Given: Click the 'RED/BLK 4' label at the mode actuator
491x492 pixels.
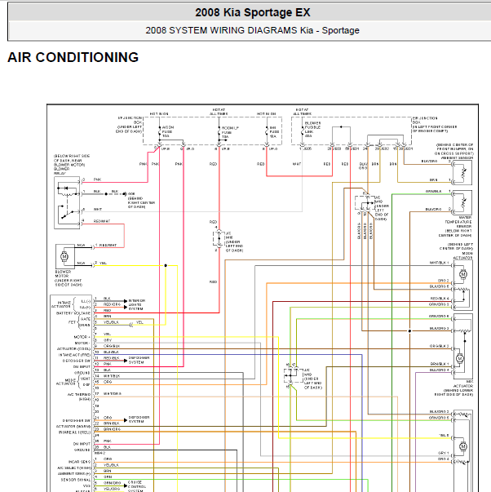Looking at the screenshot, I should pyautogui.click(x=440, y=299).
